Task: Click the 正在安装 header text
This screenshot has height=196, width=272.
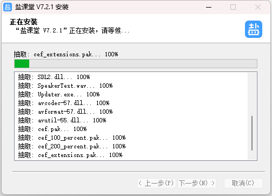Action: coord(24,22)
